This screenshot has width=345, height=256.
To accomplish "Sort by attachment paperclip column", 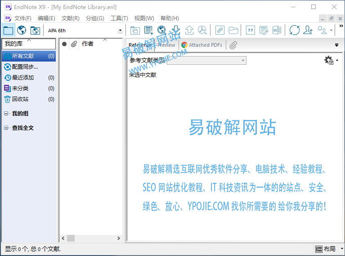I will 74,44.
